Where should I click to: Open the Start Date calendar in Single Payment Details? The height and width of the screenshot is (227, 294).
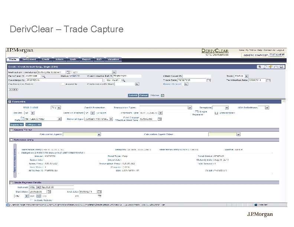pos(49,192)
